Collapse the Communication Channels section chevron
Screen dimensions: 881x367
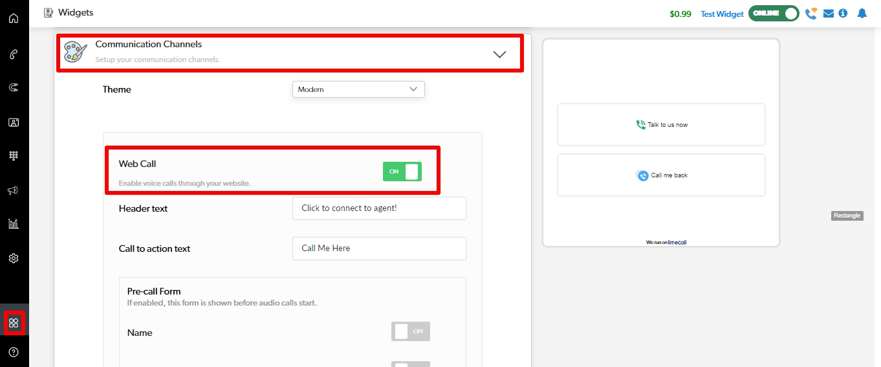tap(499, 54)
